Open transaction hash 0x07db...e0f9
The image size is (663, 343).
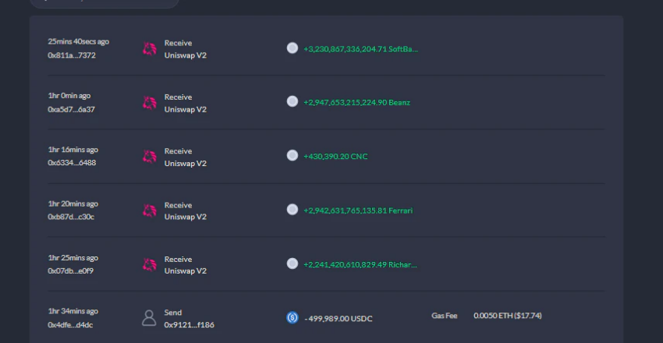pyautogui.click(x=71, y=271)
